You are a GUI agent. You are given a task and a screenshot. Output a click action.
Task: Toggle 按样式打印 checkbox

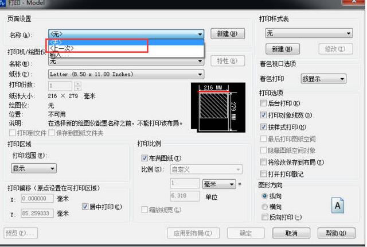tap(264, 127)
